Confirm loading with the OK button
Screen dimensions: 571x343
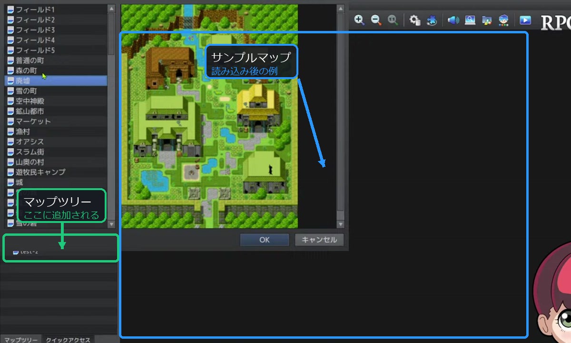pos(265,240)
